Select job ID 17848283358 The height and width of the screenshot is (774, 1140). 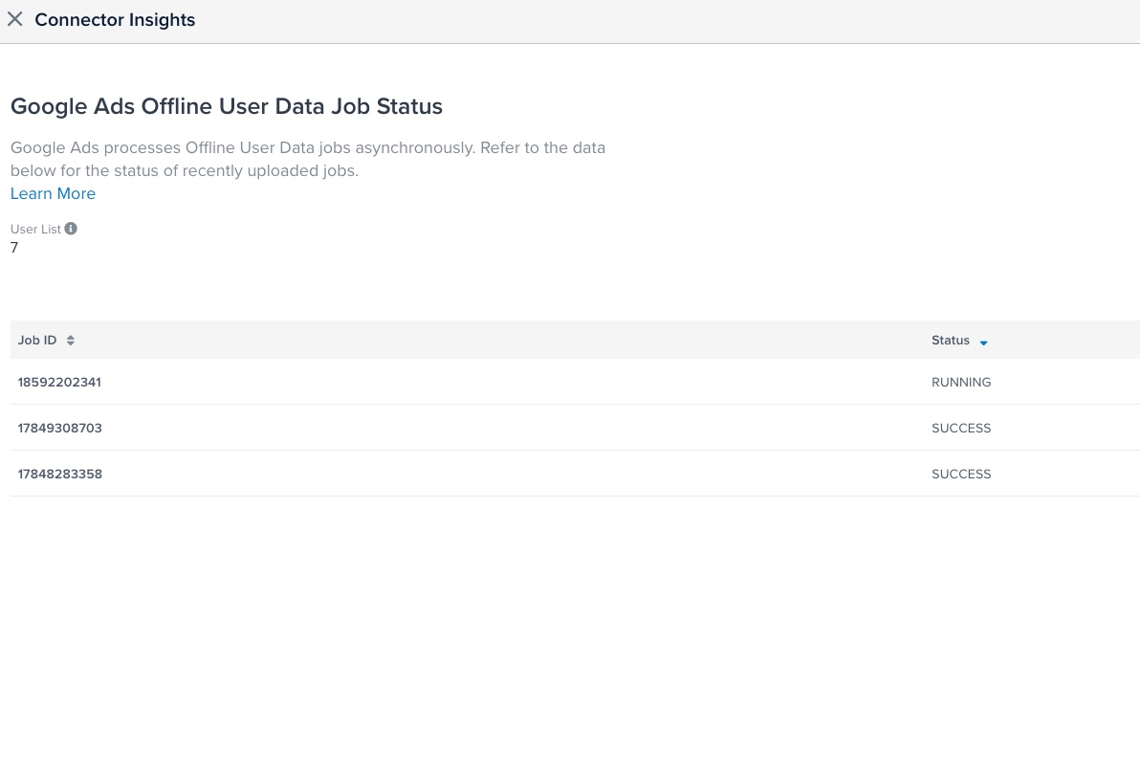pyautogui.click(x=59, y=474)
